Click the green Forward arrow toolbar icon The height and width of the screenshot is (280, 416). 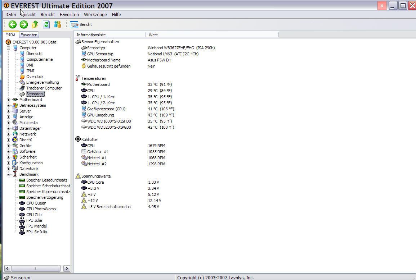[x=24, y=24]
